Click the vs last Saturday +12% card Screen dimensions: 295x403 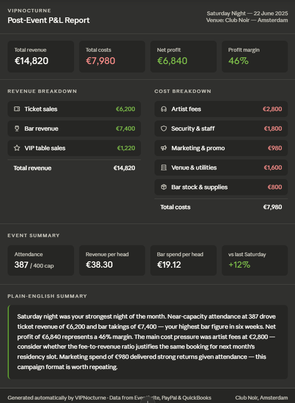pyautogui.click(x=255, y=260)
